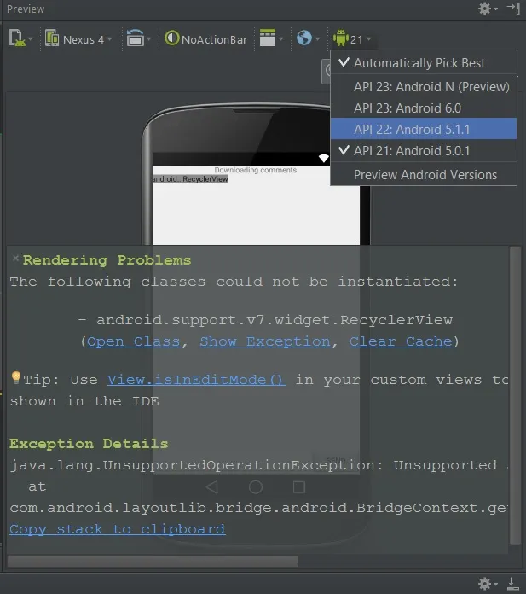Click the device home circle button

click(x=256, y=486)
